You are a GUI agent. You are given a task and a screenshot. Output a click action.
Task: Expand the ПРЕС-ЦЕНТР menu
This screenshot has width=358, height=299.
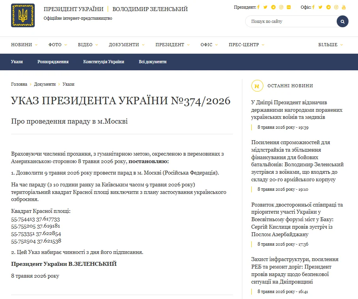(247, 45)
